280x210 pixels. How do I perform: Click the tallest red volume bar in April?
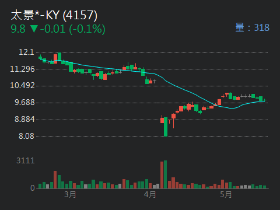click(162, 175)
